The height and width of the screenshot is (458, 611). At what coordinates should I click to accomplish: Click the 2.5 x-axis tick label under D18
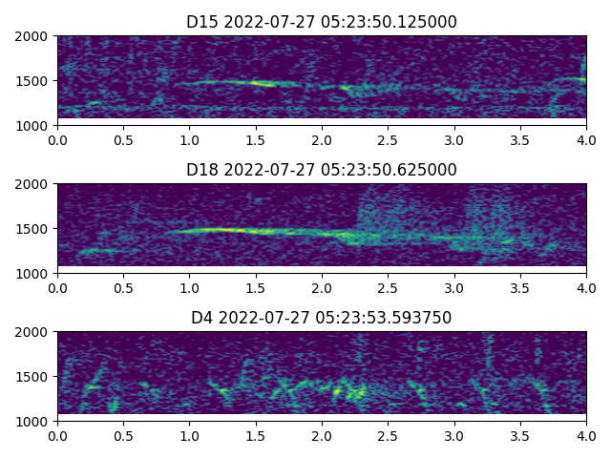(x=388, y=288)
